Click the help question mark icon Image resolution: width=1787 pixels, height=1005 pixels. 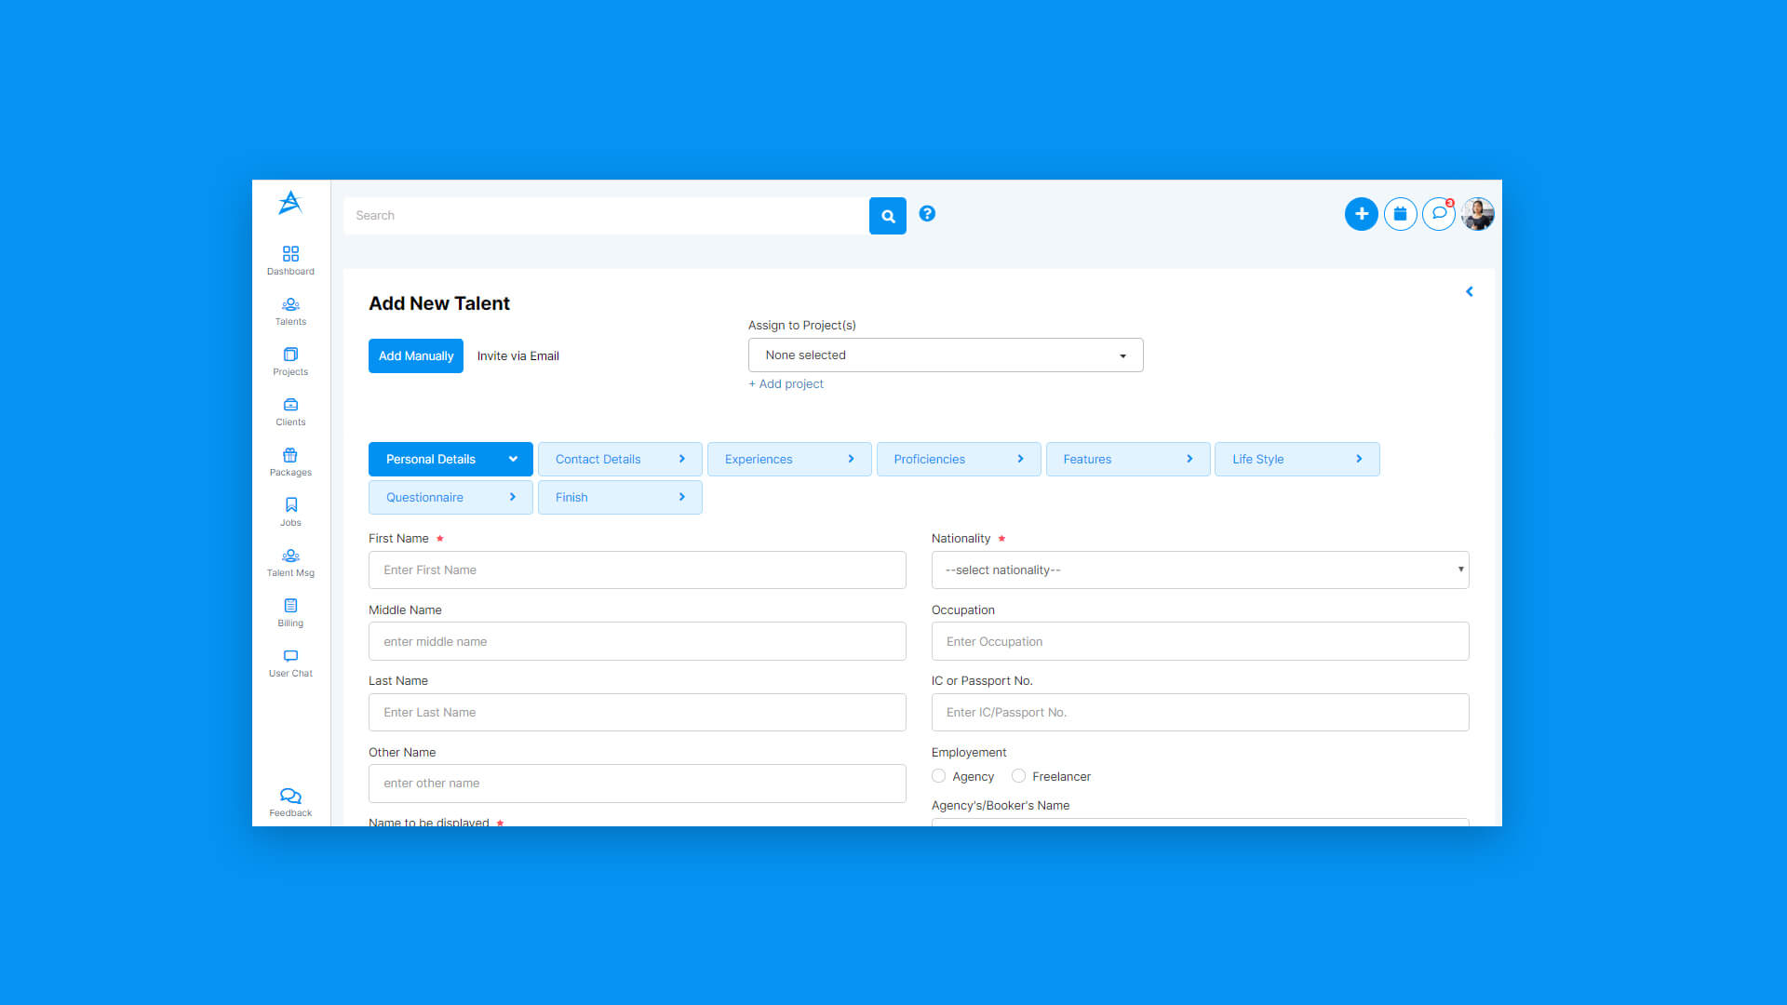pos(927,214)
